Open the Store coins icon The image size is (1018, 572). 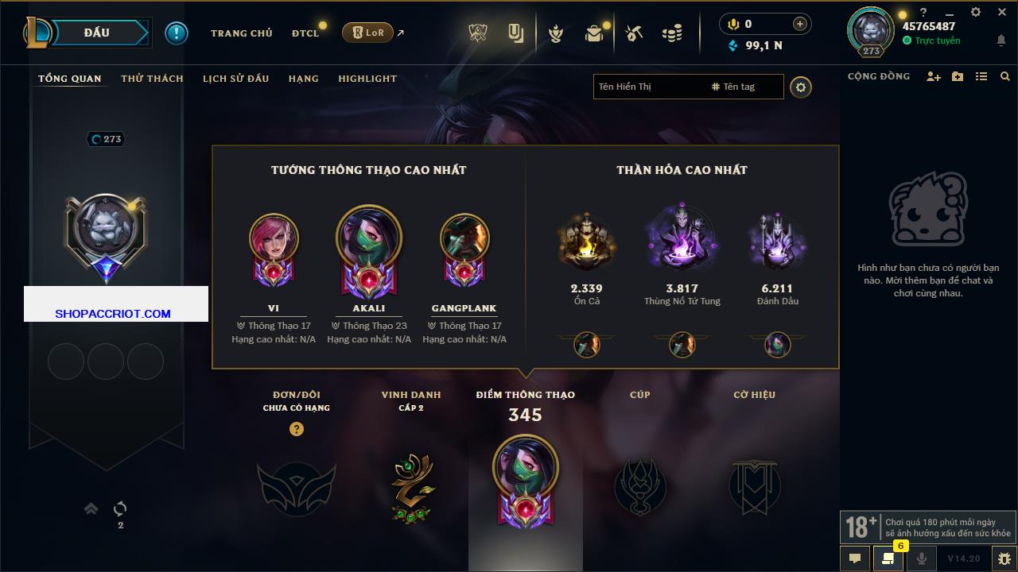pyautogui.click(x=672, y=33)
